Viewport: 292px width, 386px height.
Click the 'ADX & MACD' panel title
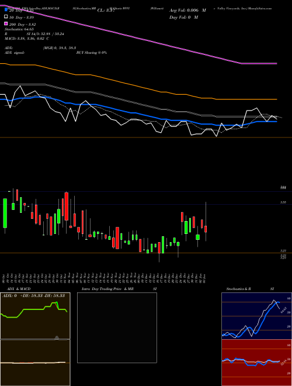(x=19, y=289)
